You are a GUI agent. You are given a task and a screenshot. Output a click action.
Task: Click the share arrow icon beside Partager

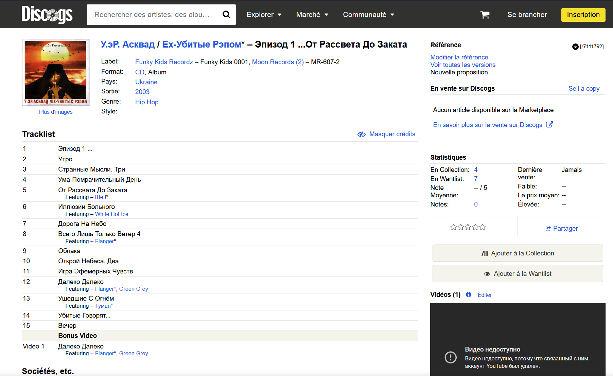pyautogui.click(x=548, y=229)
